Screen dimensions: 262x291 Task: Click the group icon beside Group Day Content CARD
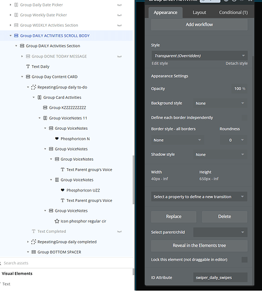click(28, 77)
